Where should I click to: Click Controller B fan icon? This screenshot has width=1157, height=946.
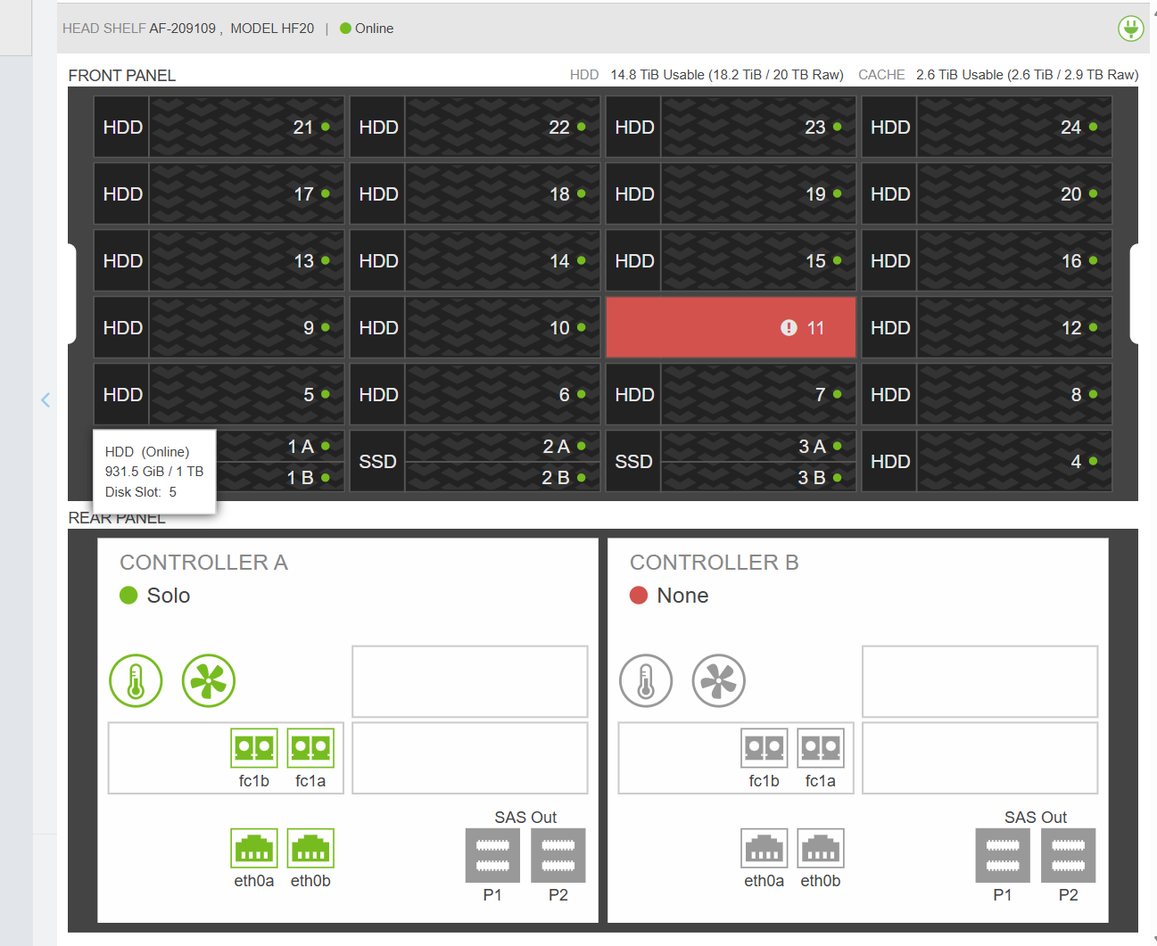(718, 681)
